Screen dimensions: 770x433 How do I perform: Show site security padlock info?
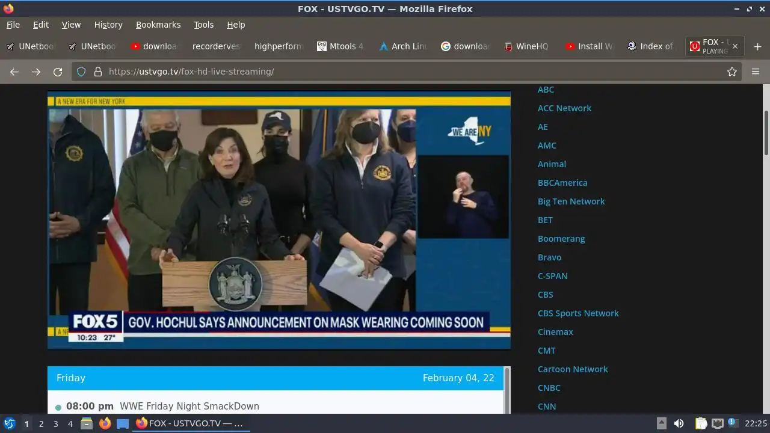(98, 72)
